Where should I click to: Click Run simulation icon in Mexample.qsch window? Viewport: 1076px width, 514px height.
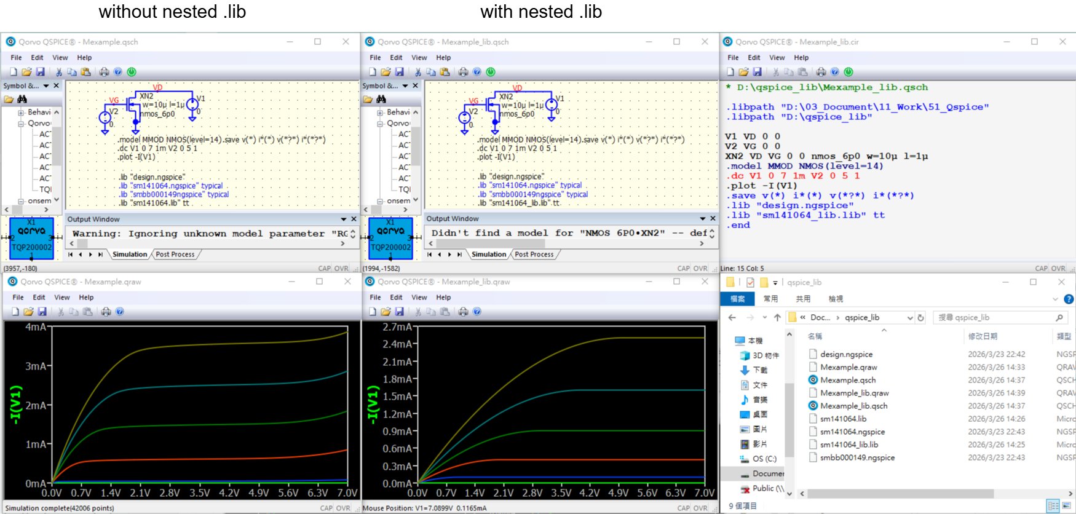[132, 72]
